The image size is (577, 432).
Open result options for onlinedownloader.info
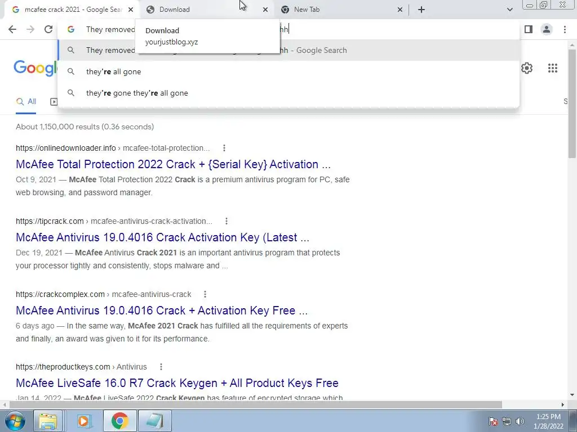(224, 148)
